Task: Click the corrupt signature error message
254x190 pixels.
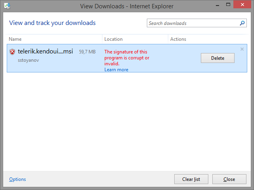Action: (x=127, y=58)
